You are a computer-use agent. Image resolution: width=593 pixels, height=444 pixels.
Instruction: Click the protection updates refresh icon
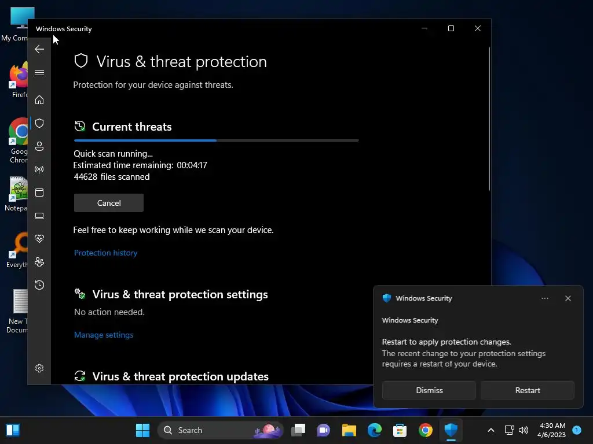(x=80, y=376)
